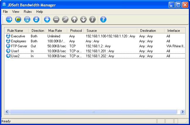Remove rule using the minus icon
This screenshot has height=125, width=190.
coord(56,20)
